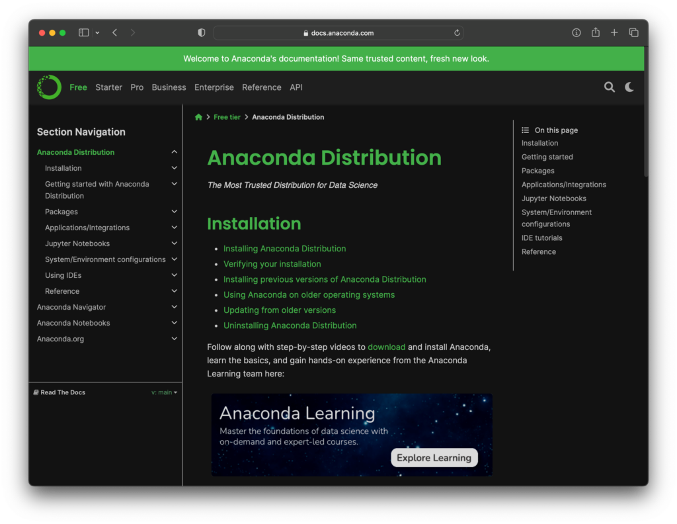This screenshot has width=677, height=524.
Task: Click the Read The Docs book icon
Action: pyautogui.click(x=36, y=392)
